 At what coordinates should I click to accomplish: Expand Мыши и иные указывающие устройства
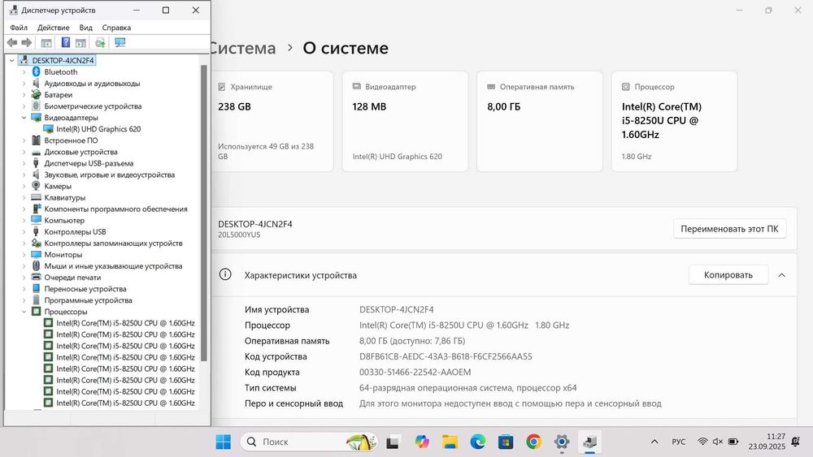[24, 266]
